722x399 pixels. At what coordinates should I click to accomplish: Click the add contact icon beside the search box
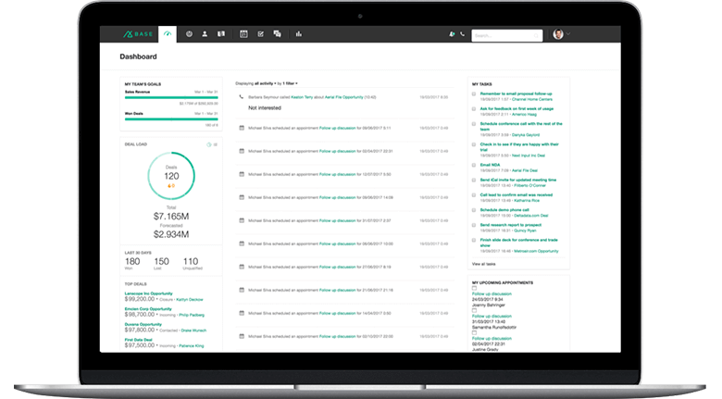(452, 34)
